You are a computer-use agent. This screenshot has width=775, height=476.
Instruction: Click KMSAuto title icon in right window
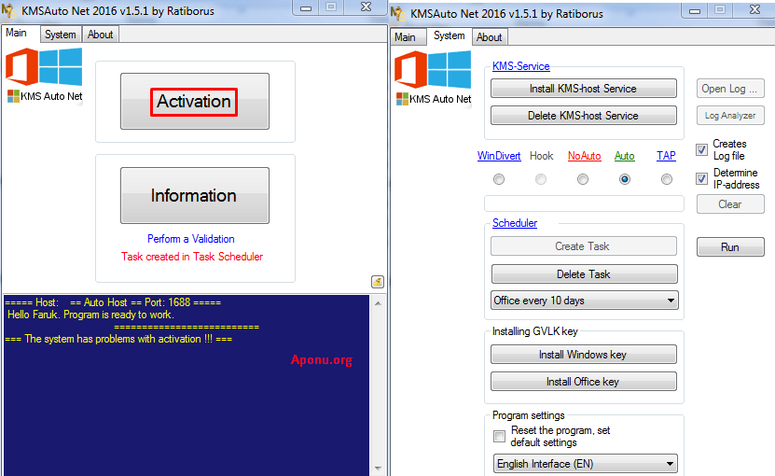pos(397,13)
